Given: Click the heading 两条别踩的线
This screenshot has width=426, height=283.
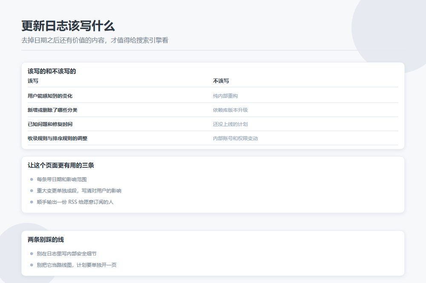Looking at the screenshot, I should [x=46, y=240].
